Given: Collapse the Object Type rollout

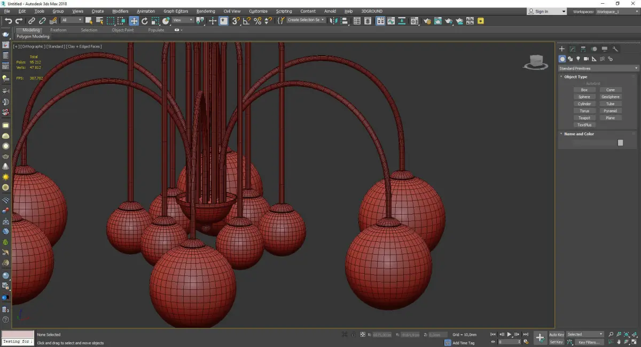Looking at the screenshot, I should pyautogui.click(x=575, y=77).
